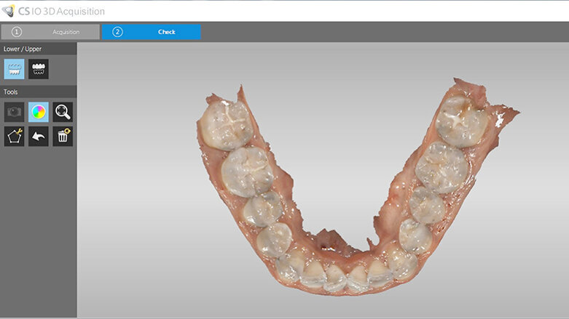Click the rearmost molar on the scan's left side
Image resolution: width=569 pixels, height=319 pixels.
point(225,122)
